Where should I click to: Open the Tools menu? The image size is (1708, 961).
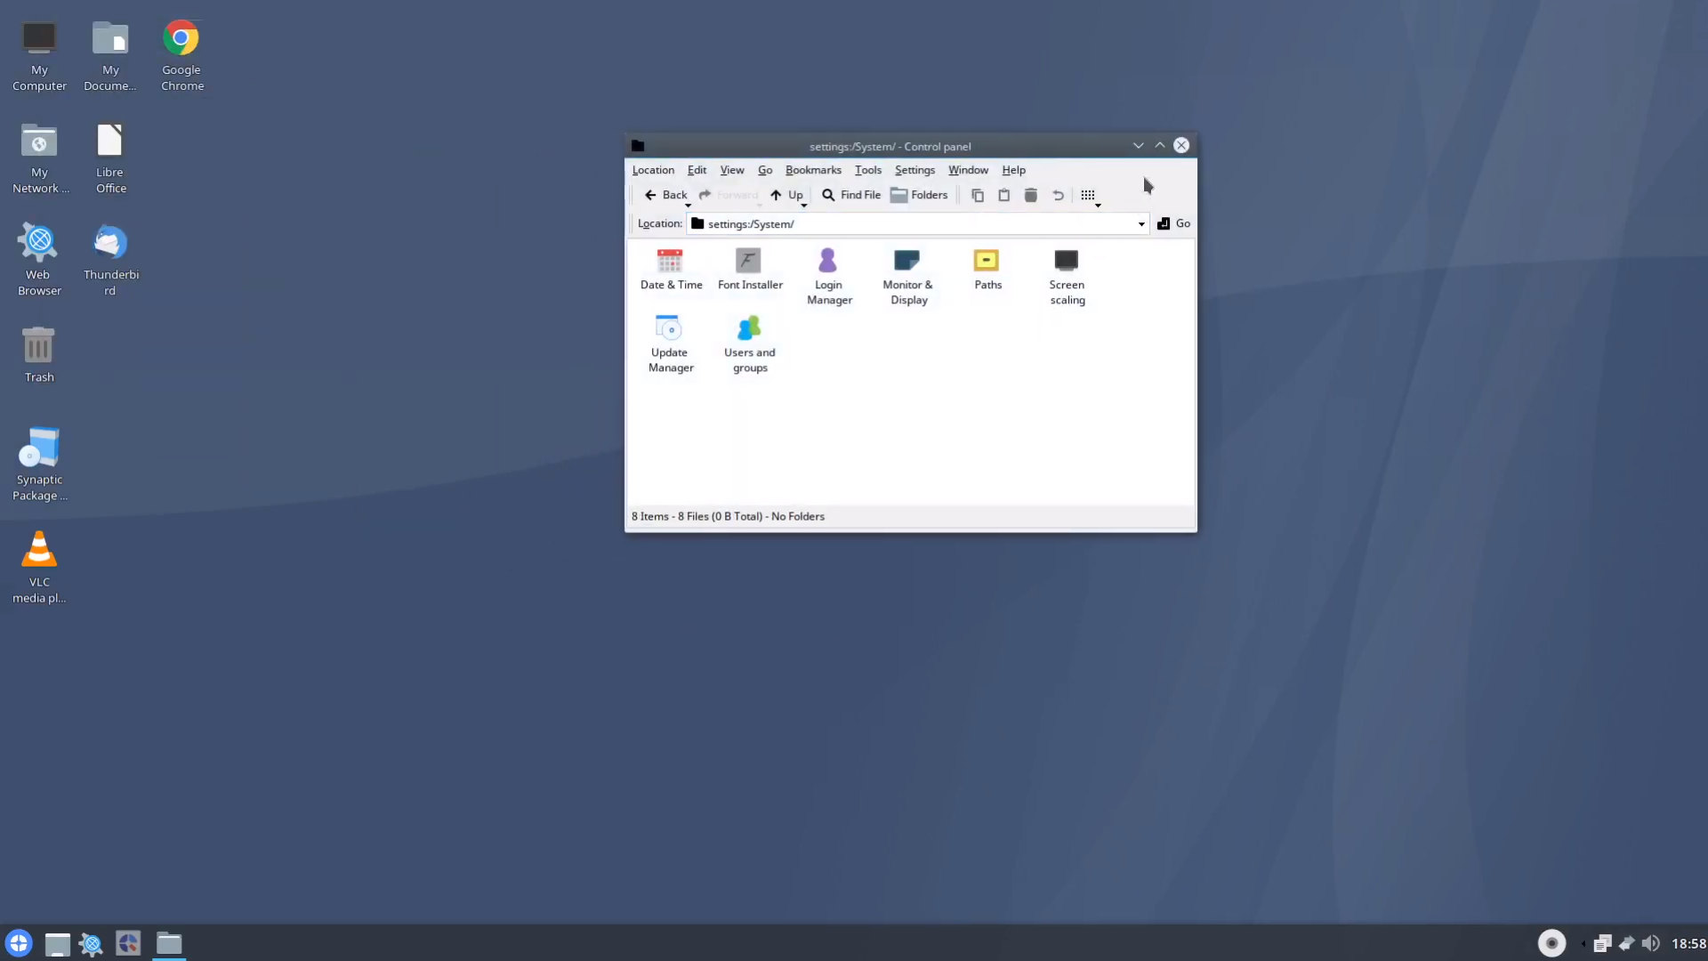[x=867, y=170]
